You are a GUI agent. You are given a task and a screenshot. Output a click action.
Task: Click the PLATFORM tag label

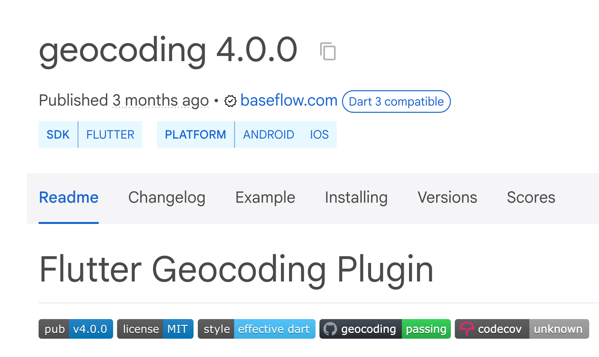click(x=196, y=135)
